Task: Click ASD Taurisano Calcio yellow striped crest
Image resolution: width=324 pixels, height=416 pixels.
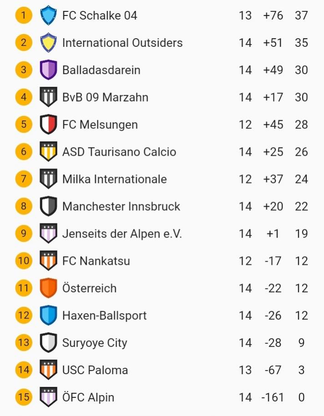Action: (x=48, y=152)
